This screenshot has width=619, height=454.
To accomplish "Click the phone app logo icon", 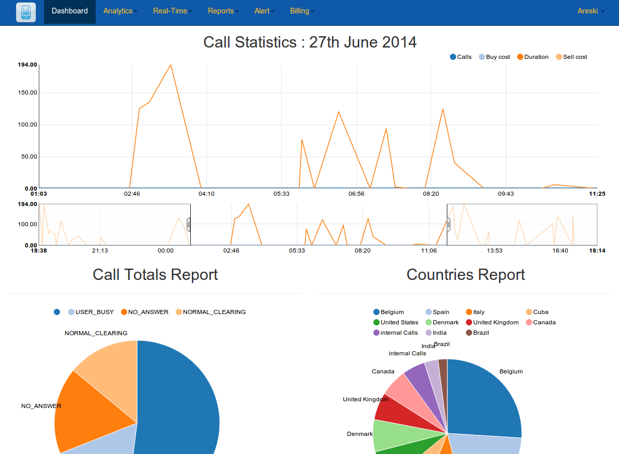I will click(x=25, y=12).
